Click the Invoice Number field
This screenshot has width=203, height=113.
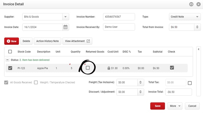[x=119, y=17]
